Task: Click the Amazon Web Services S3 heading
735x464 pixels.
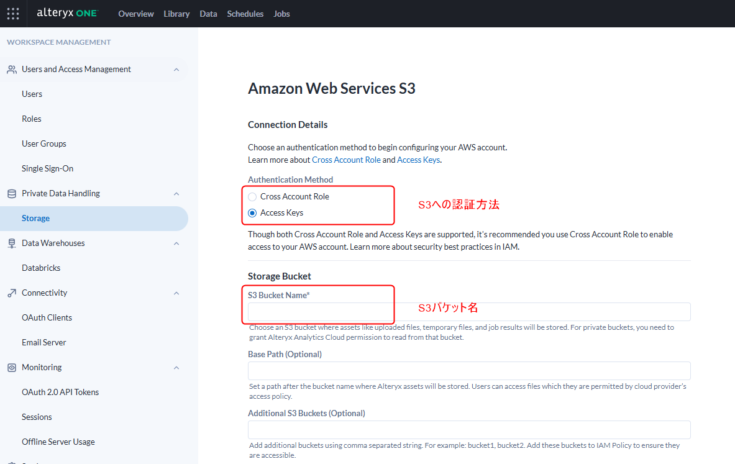Action: (x=331, y=89)
